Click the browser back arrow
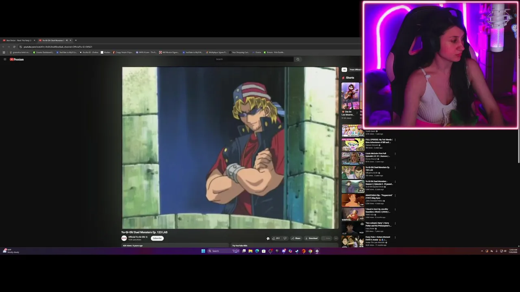520x292 pixels. (x=3, y=47)
